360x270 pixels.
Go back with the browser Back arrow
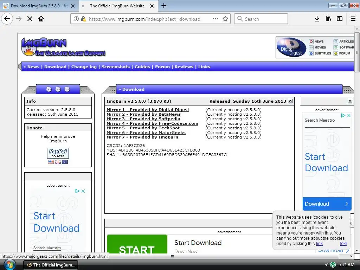pos(7,19)
